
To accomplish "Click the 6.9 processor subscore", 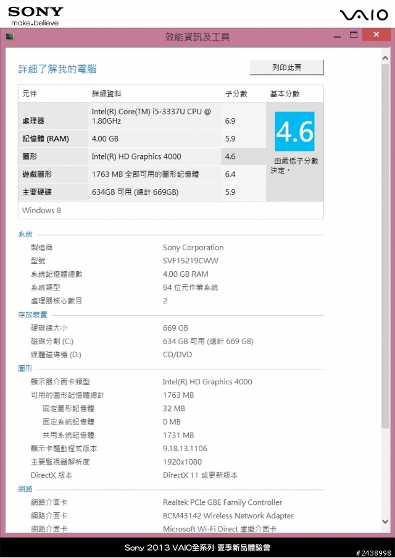I will pos(230,121).
